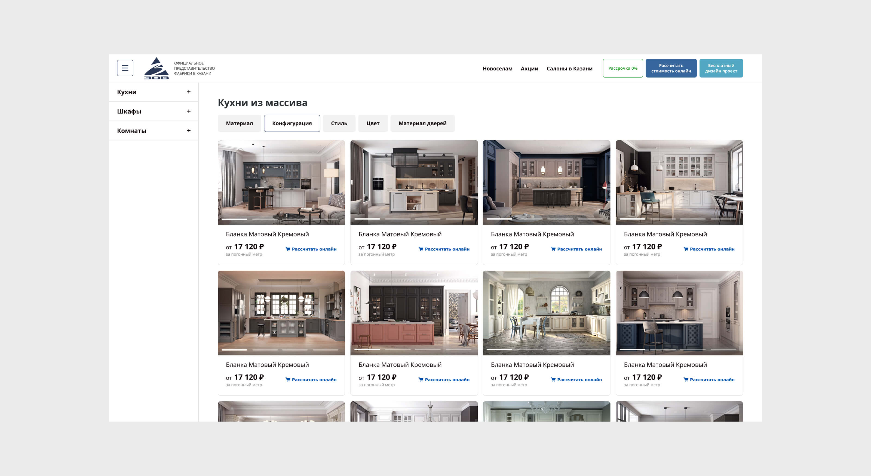The height and width of the screenshot is (476, 871).
Task: Open white kitchen photo with teal chair
Action: click(679, 183)
